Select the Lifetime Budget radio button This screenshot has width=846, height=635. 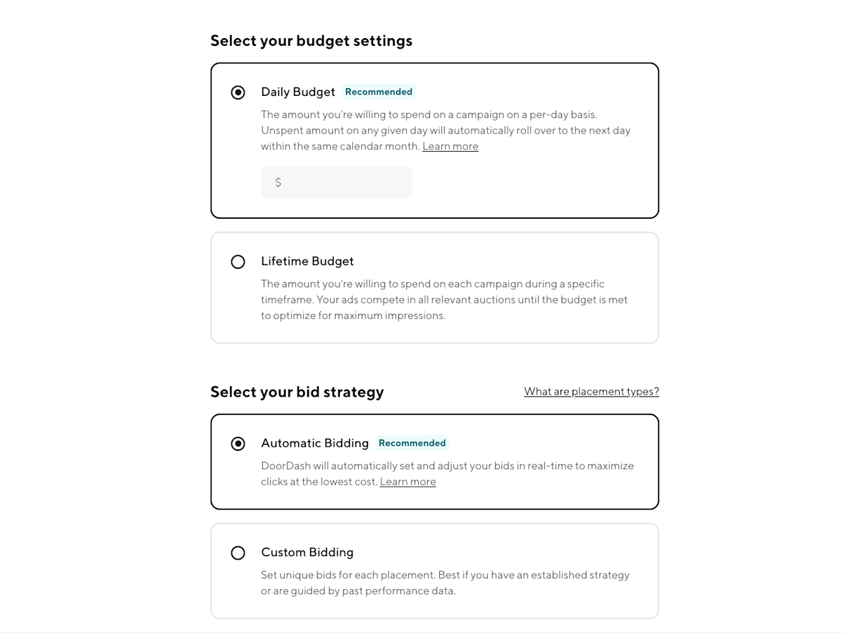[238, 262]
